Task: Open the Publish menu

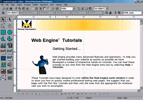Action: click(x=35, y=5)
